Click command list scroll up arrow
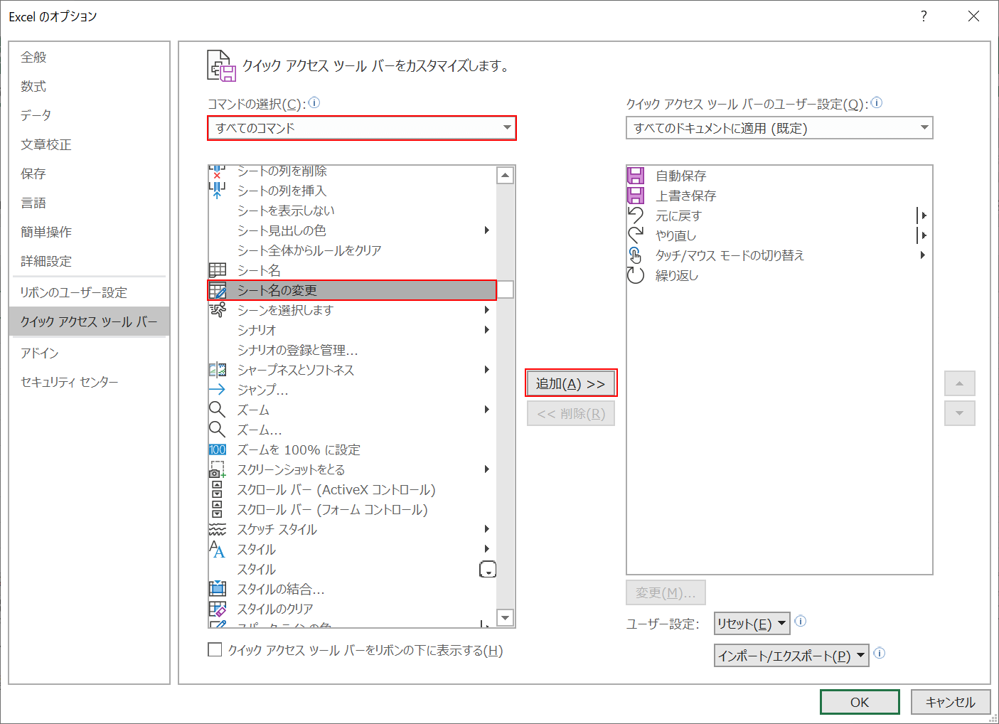 point(506,175)
